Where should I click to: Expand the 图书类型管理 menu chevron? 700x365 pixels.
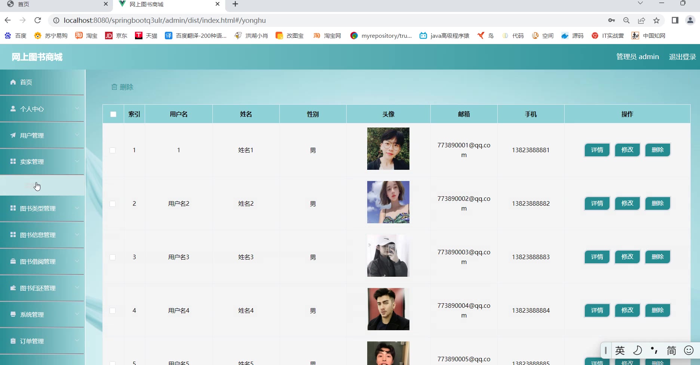point(77,208)
